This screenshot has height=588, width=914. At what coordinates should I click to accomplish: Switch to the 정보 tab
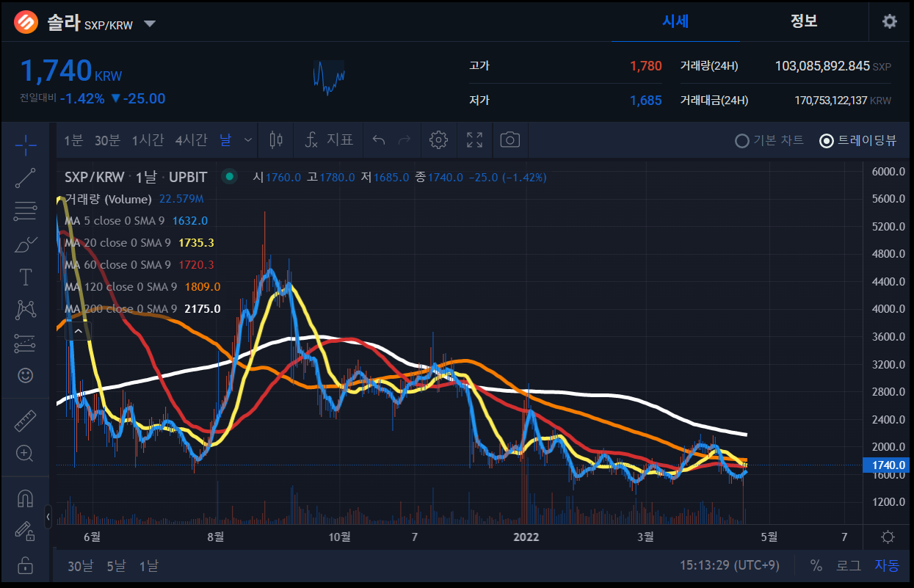click(x=804, y=21)
